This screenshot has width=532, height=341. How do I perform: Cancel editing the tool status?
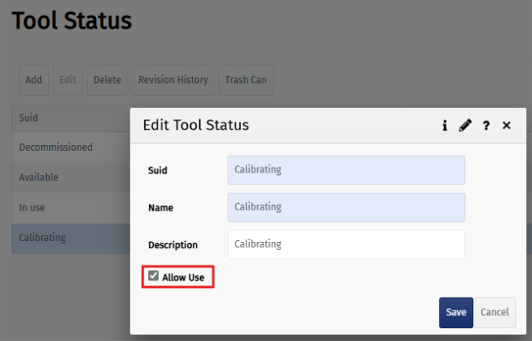[x=494, y=312]
